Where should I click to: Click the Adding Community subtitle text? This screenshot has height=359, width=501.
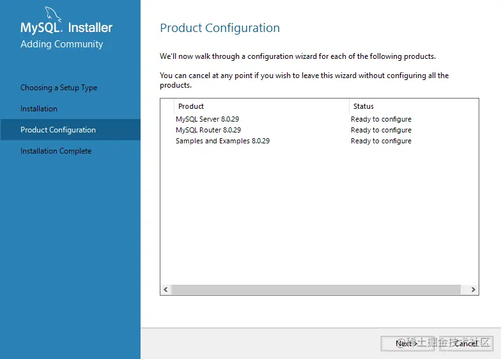pos(61,44)
